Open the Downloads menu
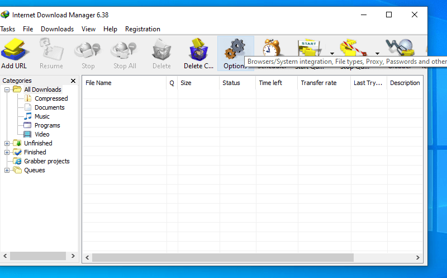 [58, 29]
